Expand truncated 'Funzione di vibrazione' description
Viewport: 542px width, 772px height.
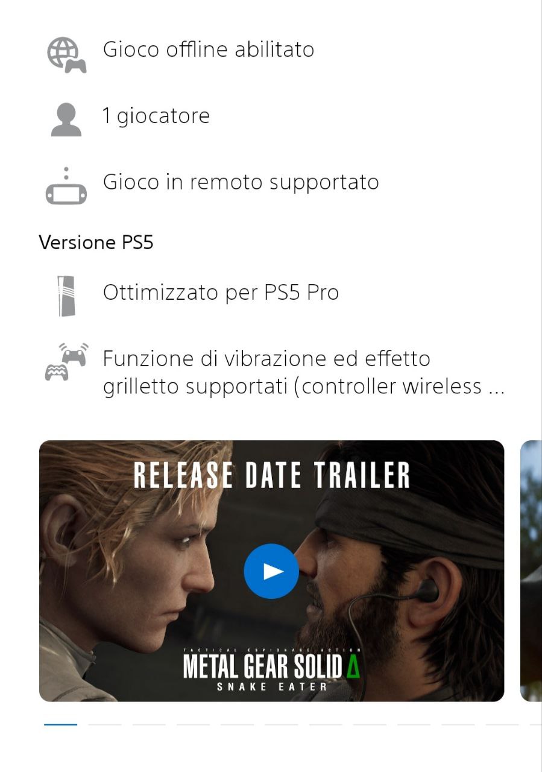click(304, 372)
